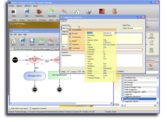Open File menu in ActionsFlow Editor

[x=11, y=35]
